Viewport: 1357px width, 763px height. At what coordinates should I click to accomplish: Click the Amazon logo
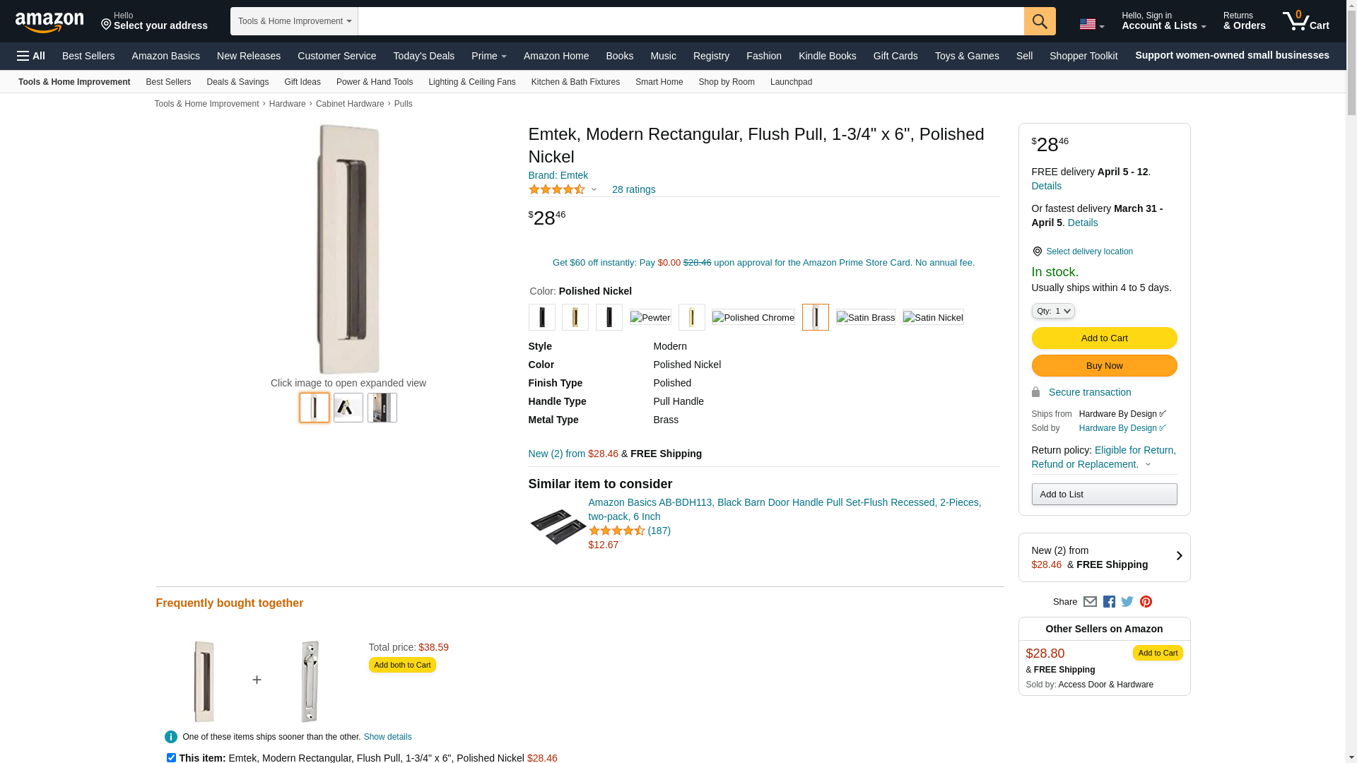point(49,22)
